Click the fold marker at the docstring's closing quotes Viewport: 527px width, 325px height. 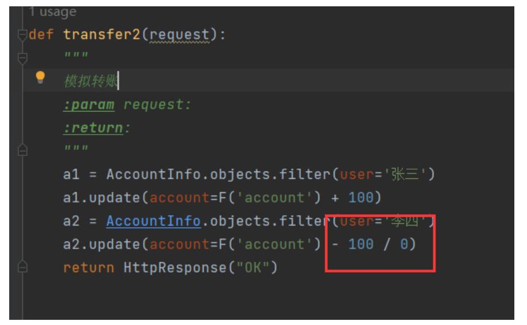[23, 150]
